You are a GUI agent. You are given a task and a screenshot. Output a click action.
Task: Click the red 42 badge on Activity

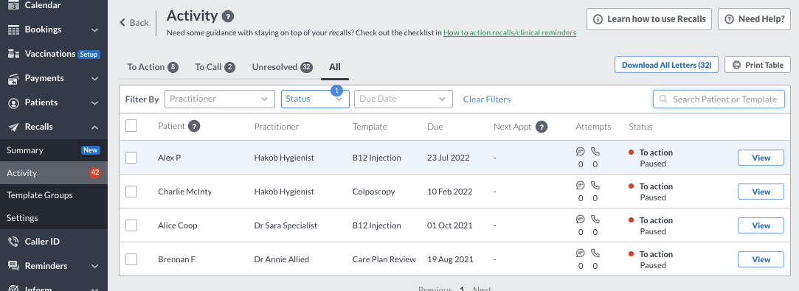(x=94, y=173)
